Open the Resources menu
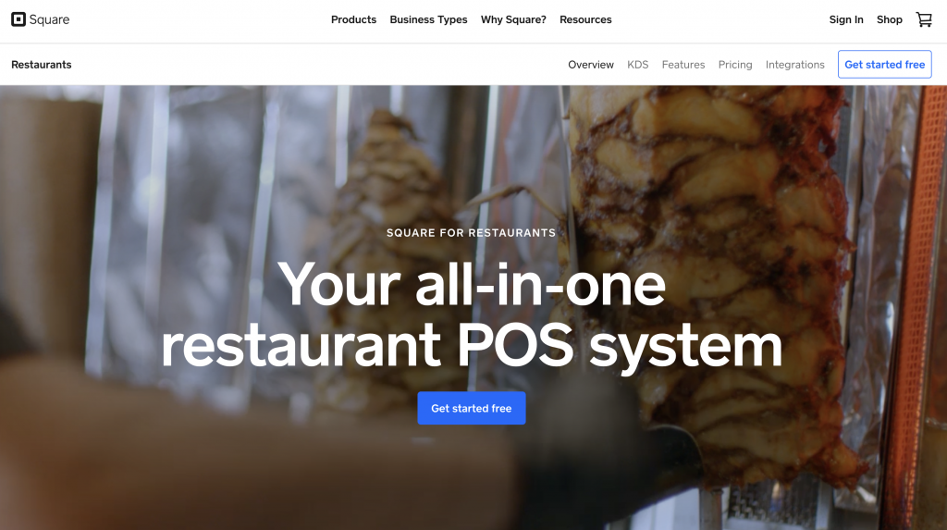This screenshot has height=530, width=947. pos(585,19)
